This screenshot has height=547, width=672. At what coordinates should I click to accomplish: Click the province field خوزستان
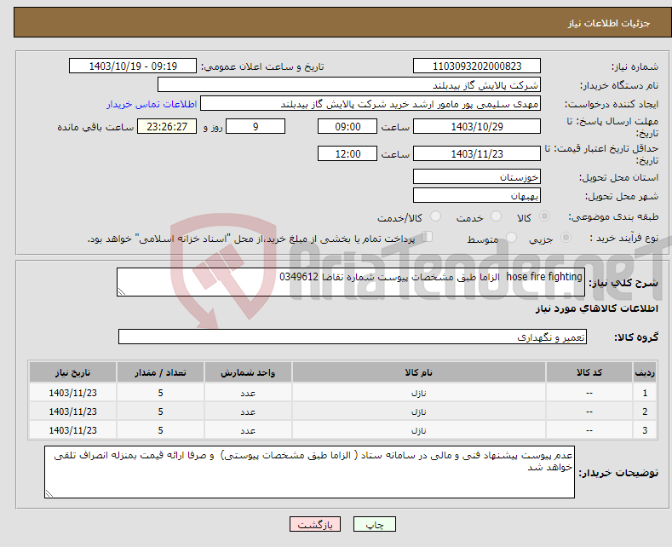pos(477,176)
